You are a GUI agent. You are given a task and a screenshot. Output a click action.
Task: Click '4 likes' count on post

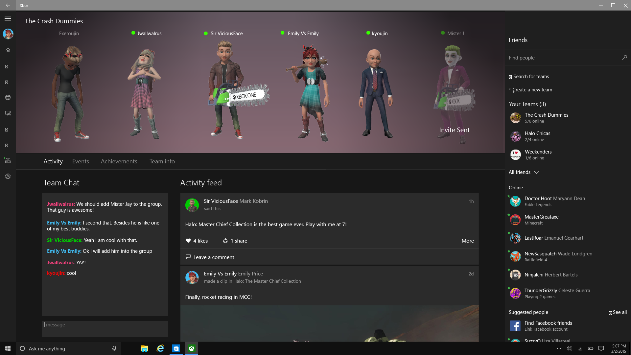coord(200,241)
